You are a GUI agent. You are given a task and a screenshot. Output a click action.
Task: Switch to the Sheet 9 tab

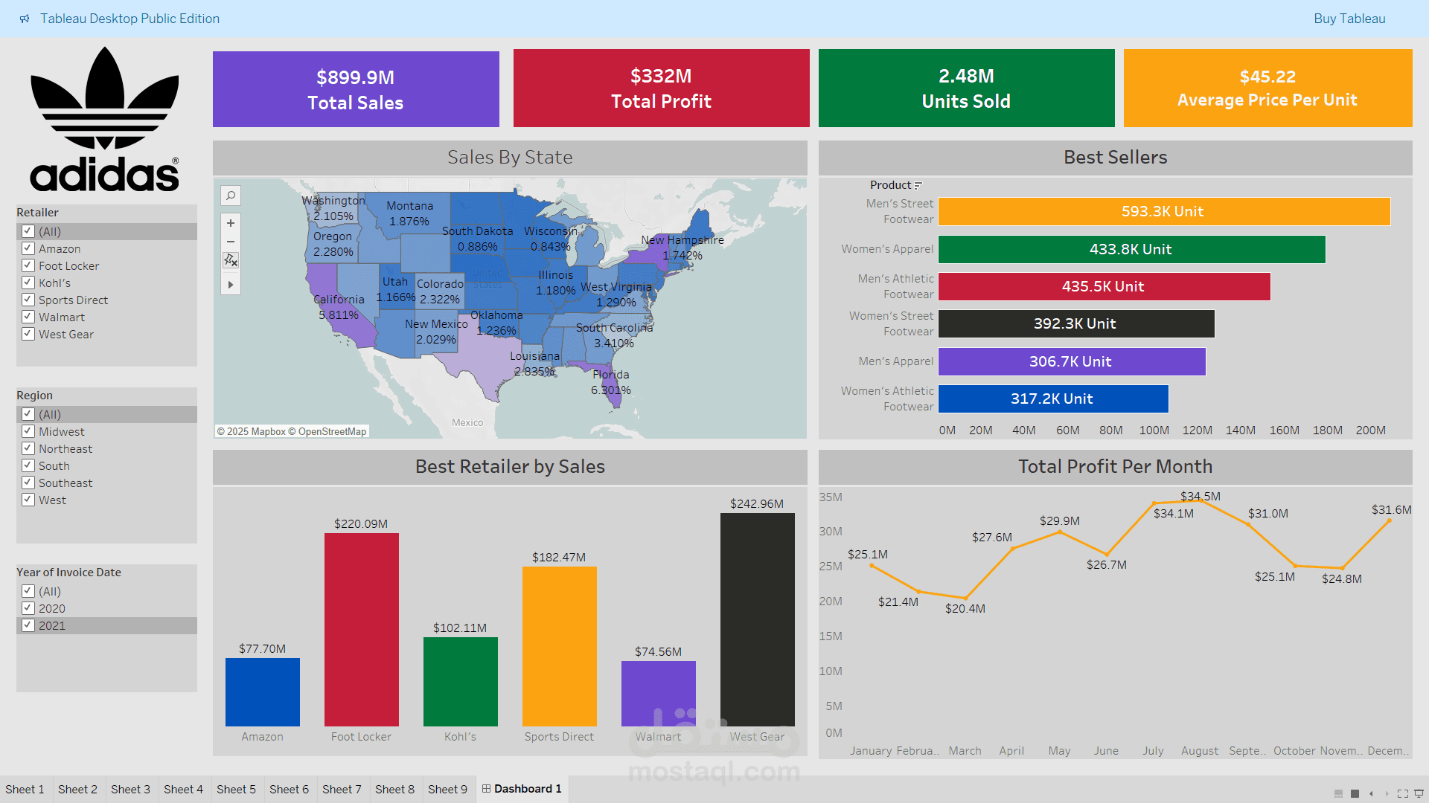(447, 790)
